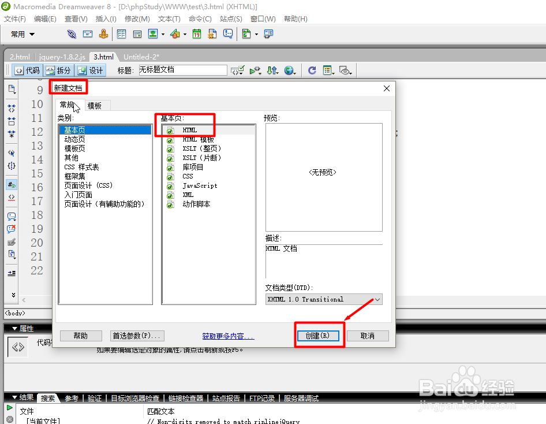Click the Tag Chooser icon
Viewport: 546px width, 424px height.
click(x=268, y=34)
